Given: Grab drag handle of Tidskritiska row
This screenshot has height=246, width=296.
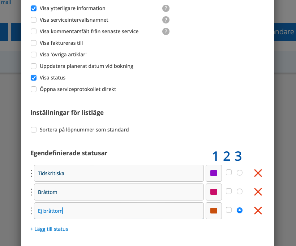Looking at the screenshot, I should (31, 173).
